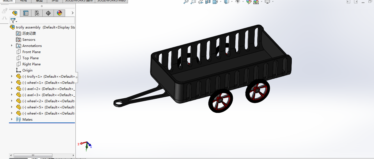Click the Zoom to Area magnifier icon
Screen dimensions: 374x159
(193, 2)
